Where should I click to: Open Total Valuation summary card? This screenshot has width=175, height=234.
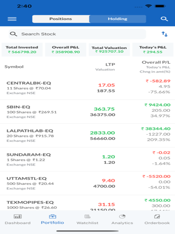109,50
